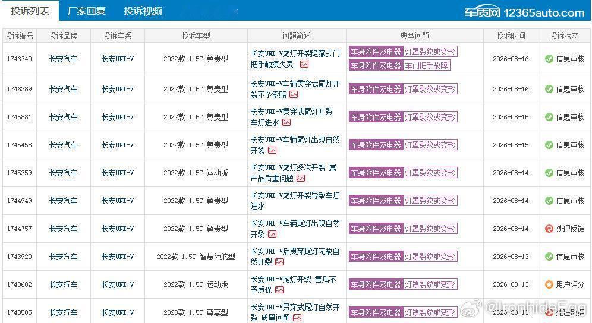
Task: Click the 投诉品牌 column header
Action: pos(64,36)
